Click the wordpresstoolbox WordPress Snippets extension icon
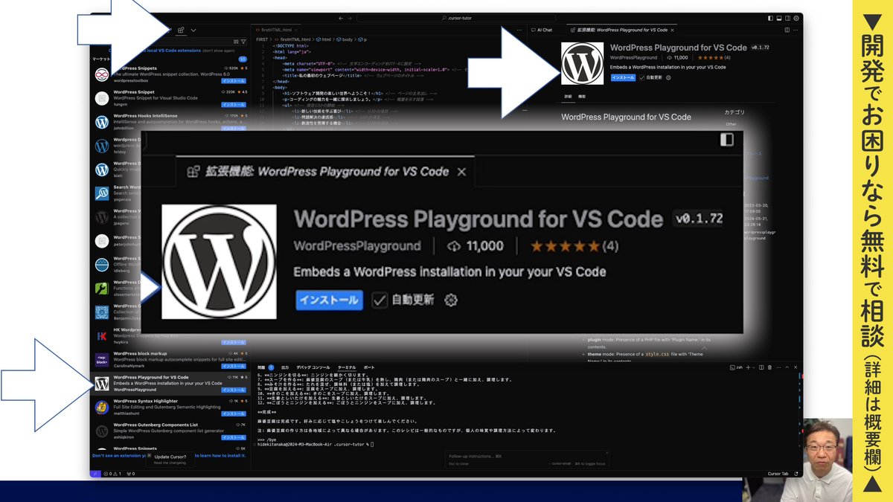893x502 pixels. coord(102,74)
